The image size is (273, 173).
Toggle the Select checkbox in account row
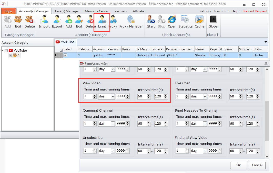(x=65, y=55)
